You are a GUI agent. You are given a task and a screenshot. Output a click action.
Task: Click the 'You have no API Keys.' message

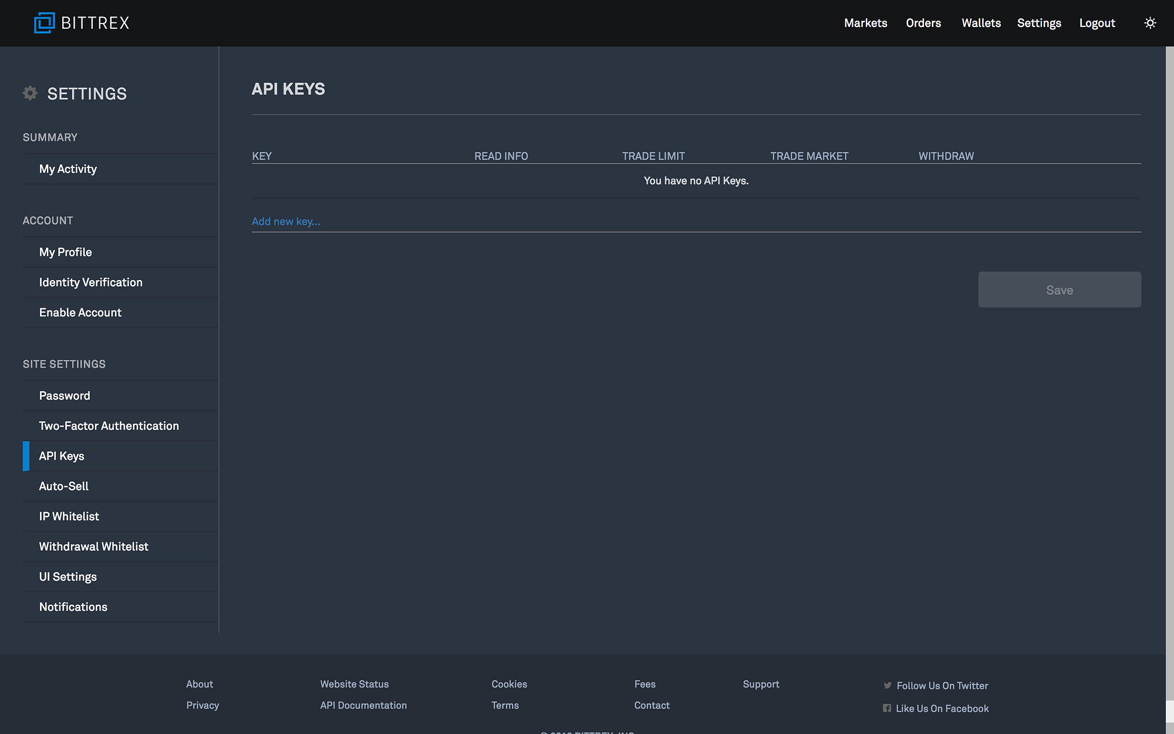[x=696, y=181]
